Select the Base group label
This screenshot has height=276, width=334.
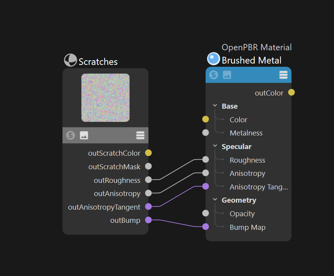pyautogui.click(x=230, y=106)
